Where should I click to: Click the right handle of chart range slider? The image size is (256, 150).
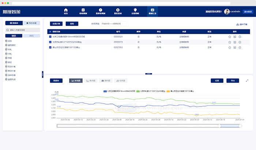pyautogui.click(x=239, y=126)
